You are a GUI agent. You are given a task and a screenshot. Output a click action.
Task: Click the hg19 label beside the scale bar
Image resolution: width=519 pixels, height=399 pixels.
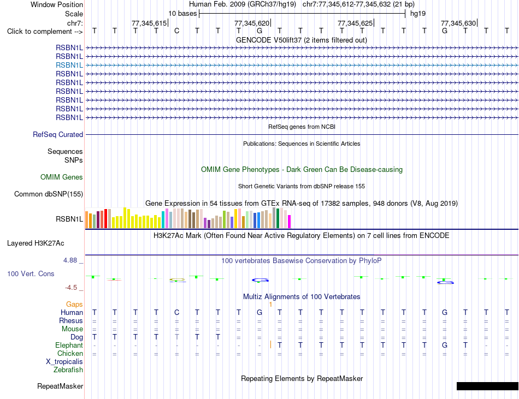(418, 14)
